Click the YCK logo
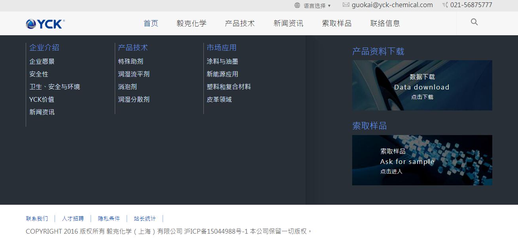Screen dimensions: 518x238 (45, 24)
